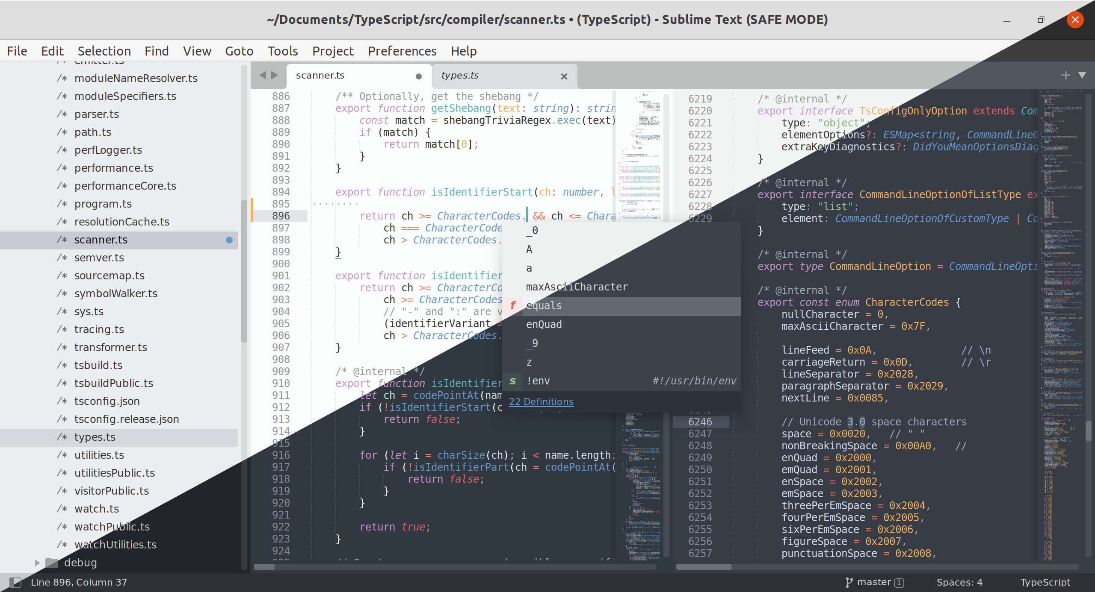Open the Tools menu
This screenshot has height=592, width=1095.
(x=282, y=50)
